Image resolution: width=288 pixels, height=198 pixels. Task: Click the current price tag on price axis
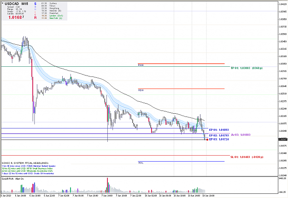[283, 140]
